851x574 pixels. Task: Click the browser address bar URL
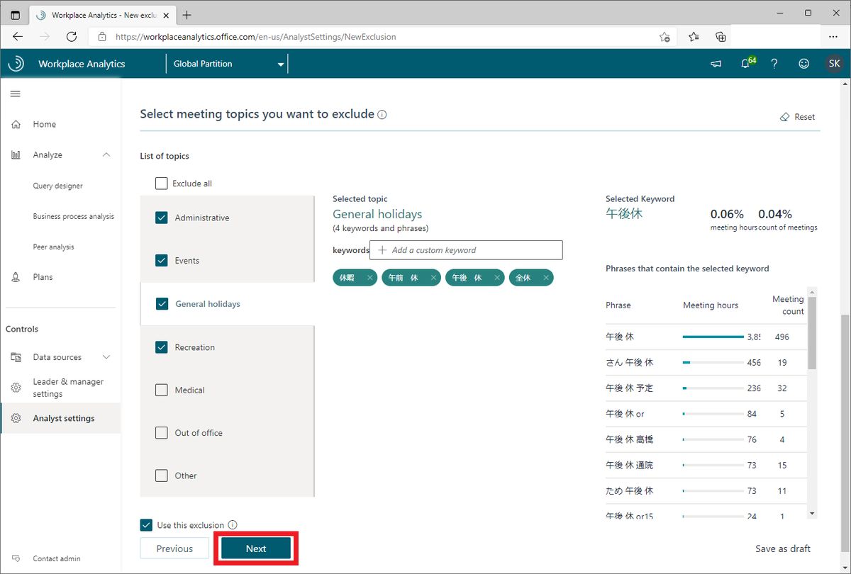[255, 37]
